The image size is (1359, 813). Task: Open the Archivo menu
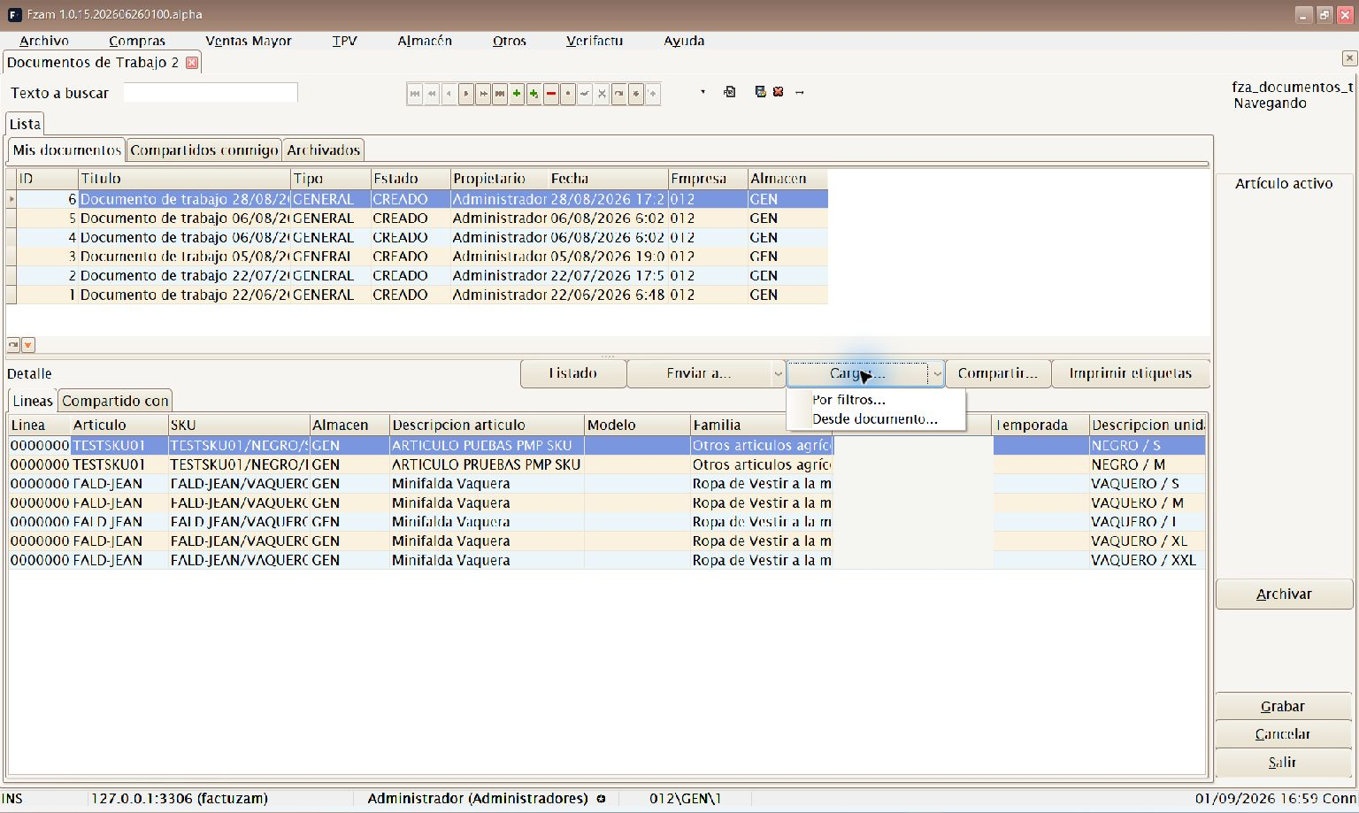coord(44,41)
